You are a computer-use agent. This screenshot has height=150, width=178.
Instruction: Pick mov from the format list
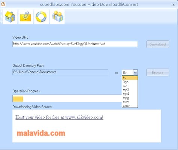coord(130,102)
